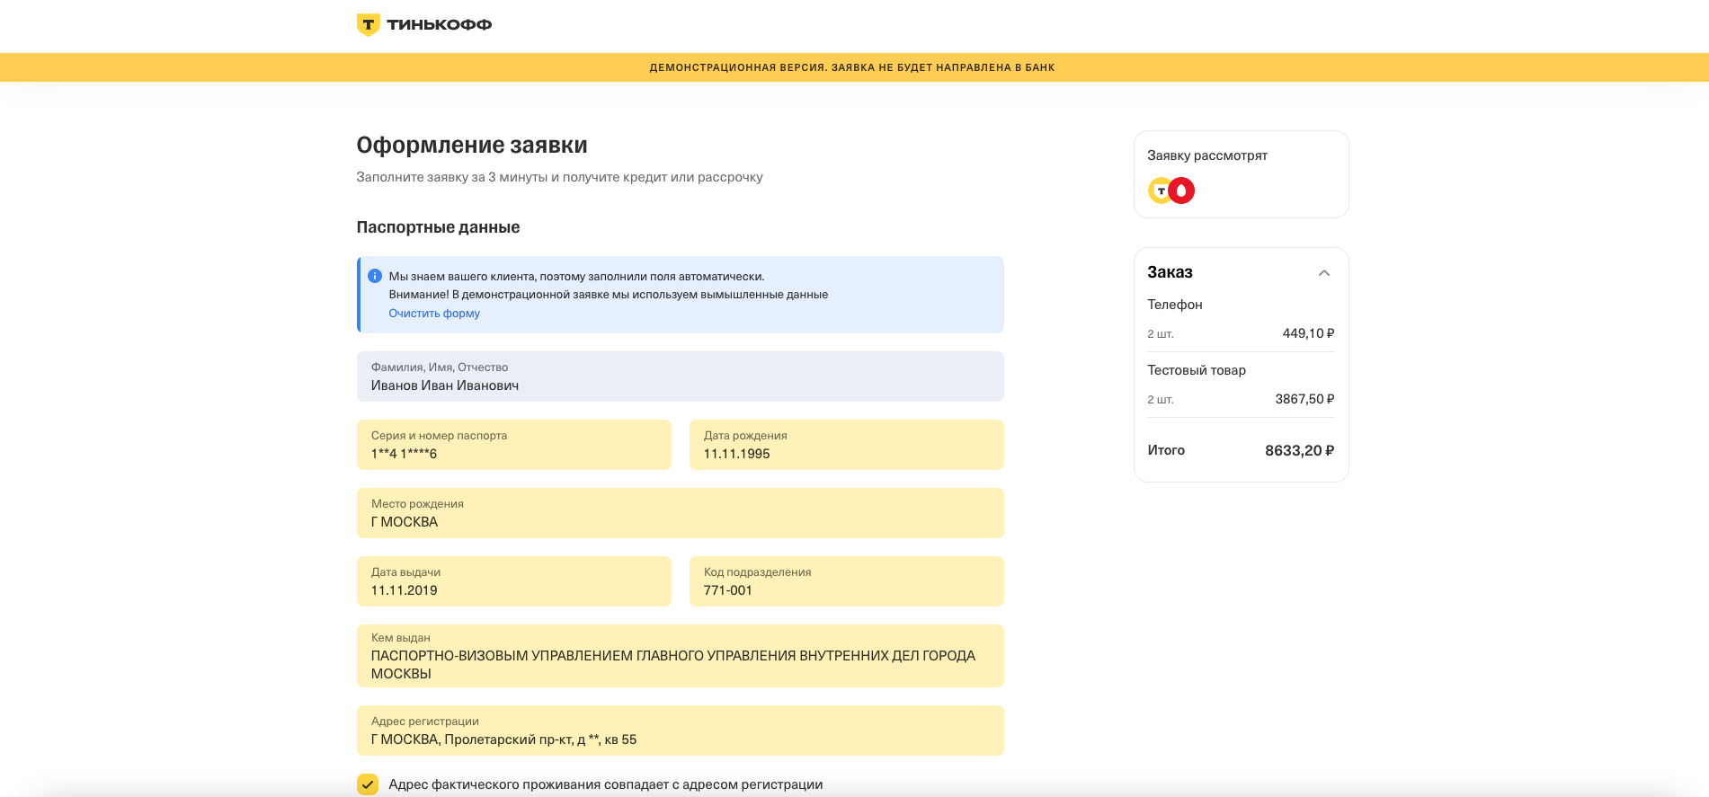Image resolution: width=1709 pixels, height=797 pixels.
Task: Edit the Дата выдачи field
Action: [x=514, y=581]
